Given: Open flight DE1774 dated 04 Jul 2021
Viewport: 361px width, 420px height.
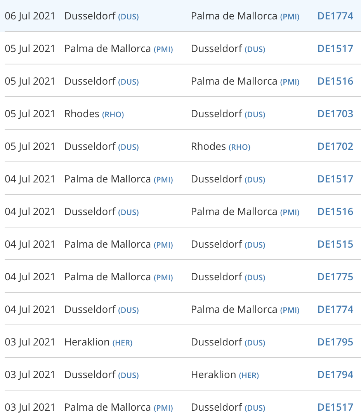Looking at the screenshot, I should point(335,309).
